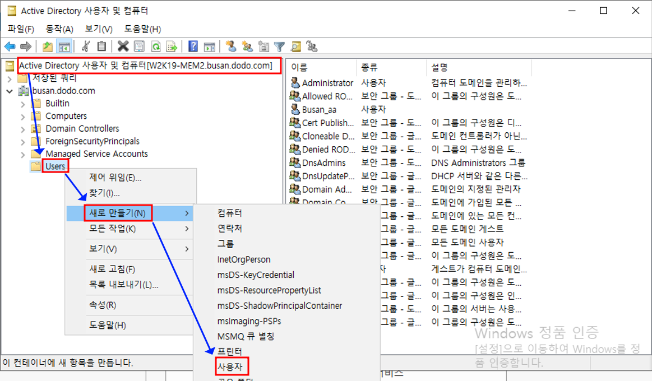Toggle the show/hide console tree icon
652x381 pixels.
64,47
